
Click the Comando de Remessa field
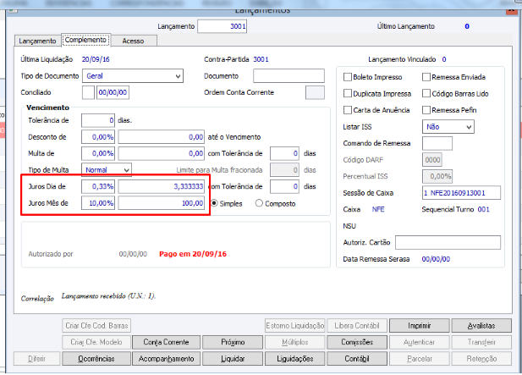[x=437, y=144]
